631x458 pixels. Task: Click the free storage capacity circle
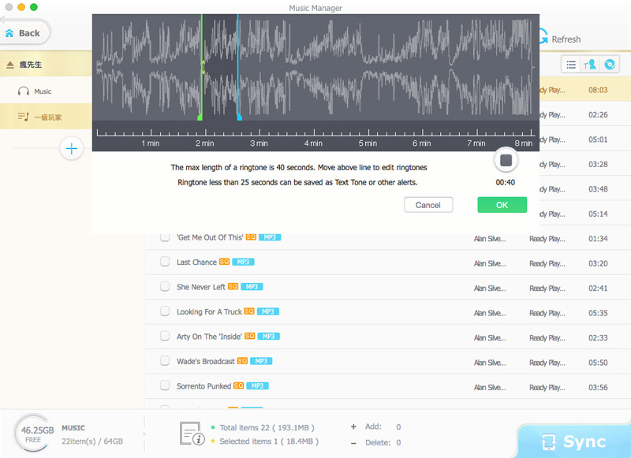35,433
